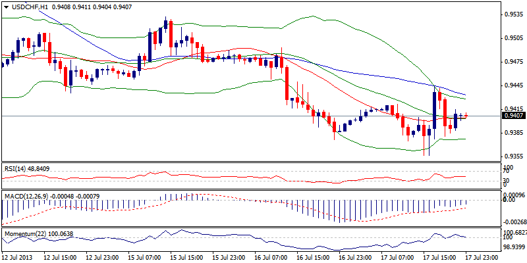
Task: Click the 0.9535 level on price axis
Action: (513, 14)
